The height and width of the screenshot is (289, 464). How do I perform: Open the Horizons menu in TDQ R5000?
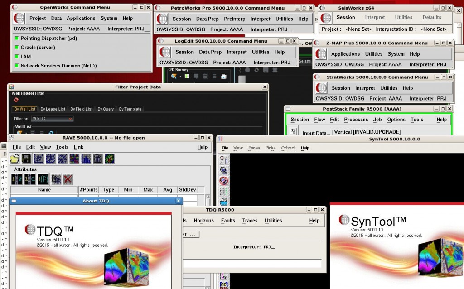(x=203, y=220)
